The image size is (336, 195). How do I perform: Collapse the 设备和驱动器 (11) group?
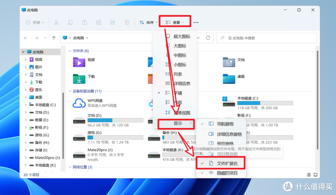(x=70, y=91)
